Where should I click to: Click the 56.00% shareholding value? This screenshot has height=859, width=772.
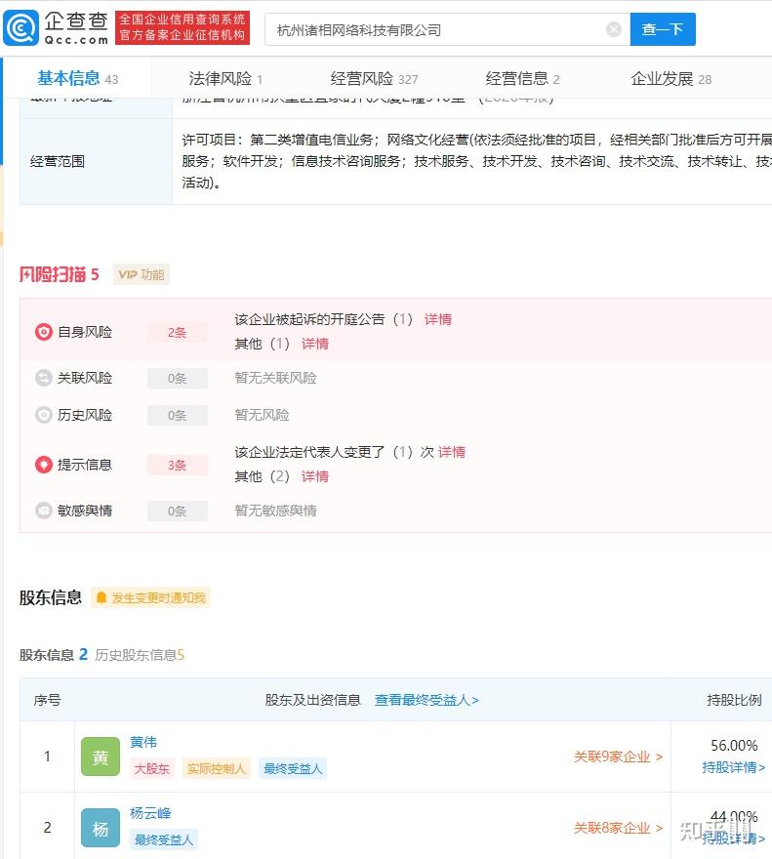(734, 746)
